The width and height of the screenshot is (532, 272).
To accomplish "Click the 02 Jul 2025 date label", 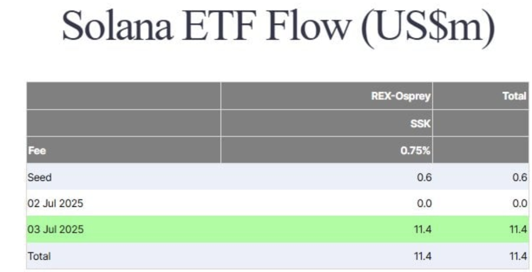I will (x=55, y=203).
